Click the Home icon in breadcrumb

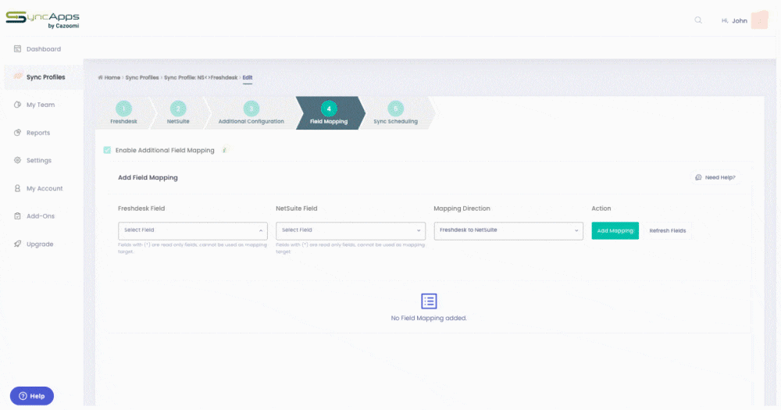[100, 78]
